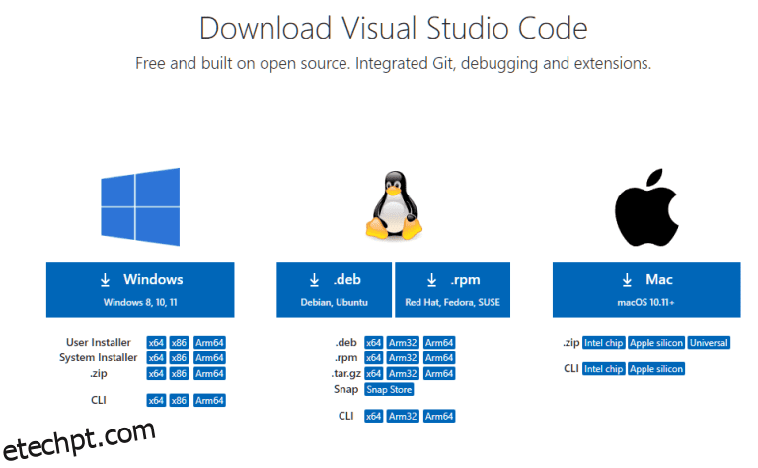Viewport: 758px width, 468px height.
Task: Download Mac .zip for Apple silicon
Action: (x=656, y=343)
